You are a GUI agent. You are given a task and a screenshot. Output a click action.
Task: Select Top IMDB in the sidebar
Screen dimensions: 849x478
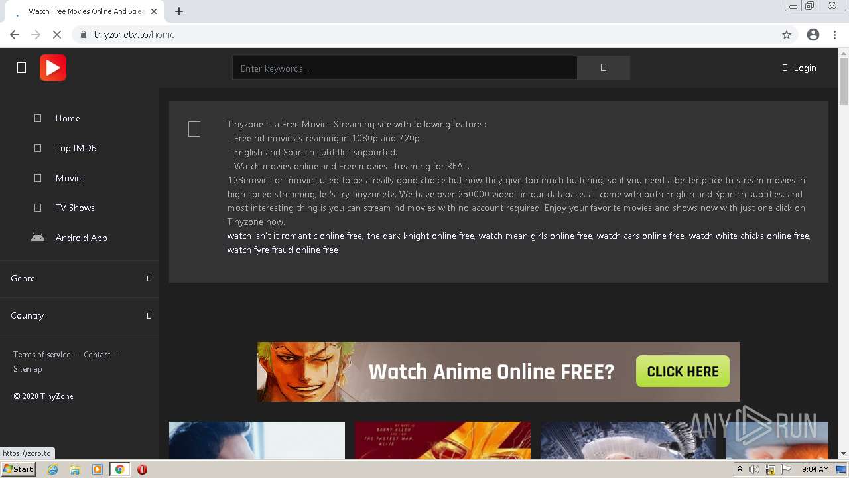pos(76,148)
